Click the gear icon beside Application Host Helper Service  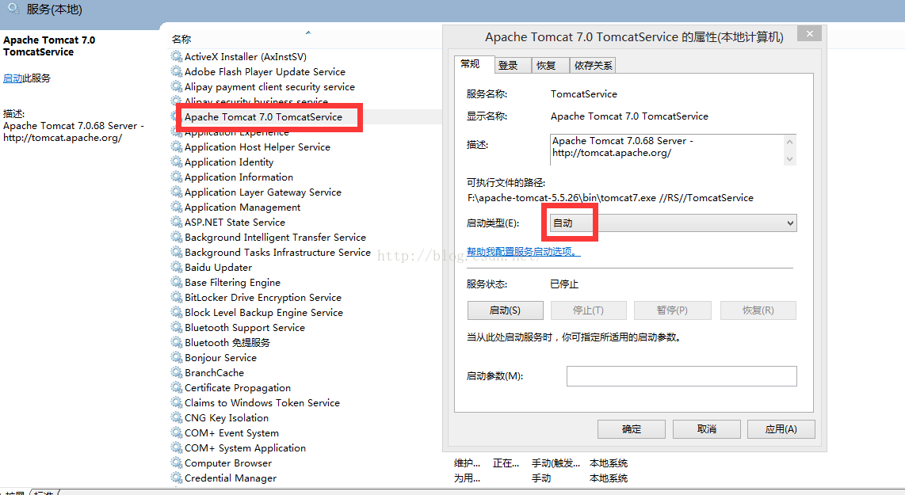[x=177, y=147]
